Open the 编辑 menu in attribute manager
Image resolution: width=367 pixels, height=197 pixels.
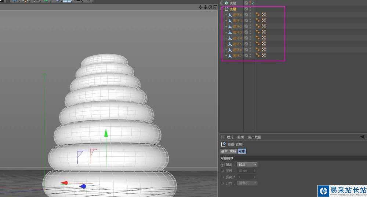(241, 137)
